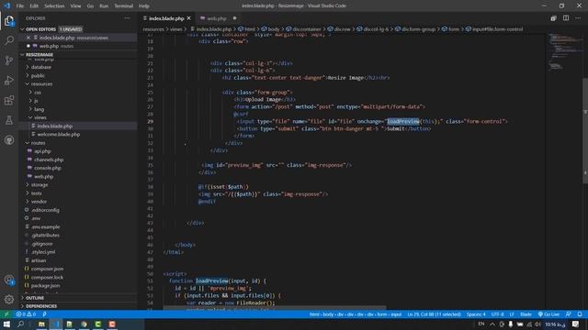Viewport: 588px width, 330px height.
Task: Close the index.blade.php tab
Action: (x=188, y=18)
